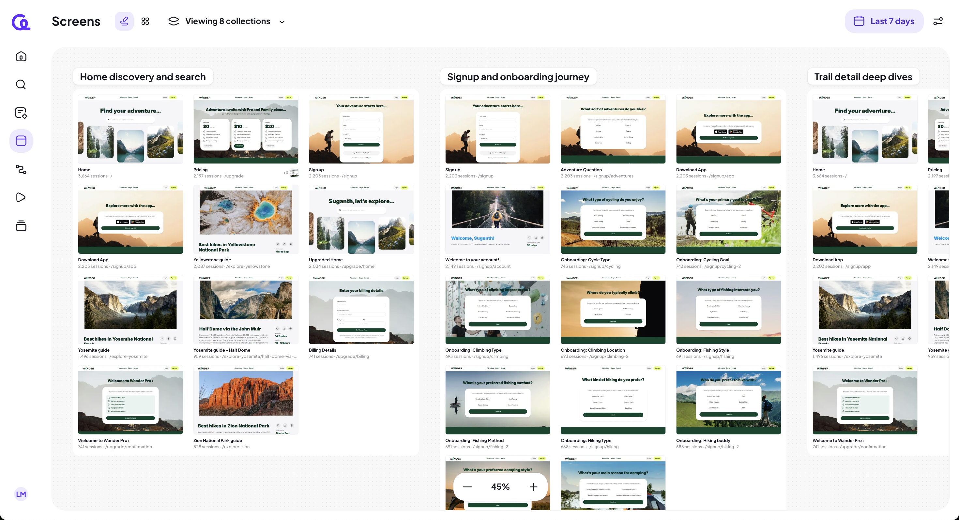Open the session replay play icon

(21, 197)
